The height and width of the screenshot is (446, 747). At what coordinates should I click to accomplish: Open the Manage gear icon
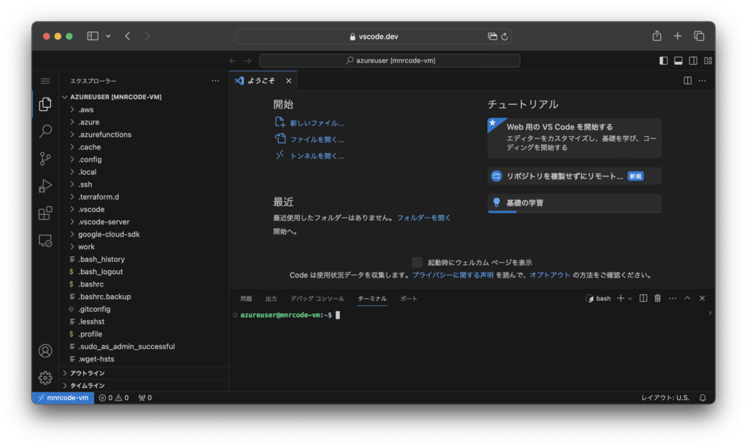coord(45,378)
